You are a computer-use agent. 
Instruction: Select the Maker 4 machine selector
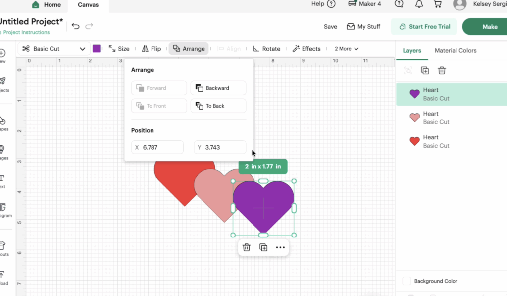point(365,4)
